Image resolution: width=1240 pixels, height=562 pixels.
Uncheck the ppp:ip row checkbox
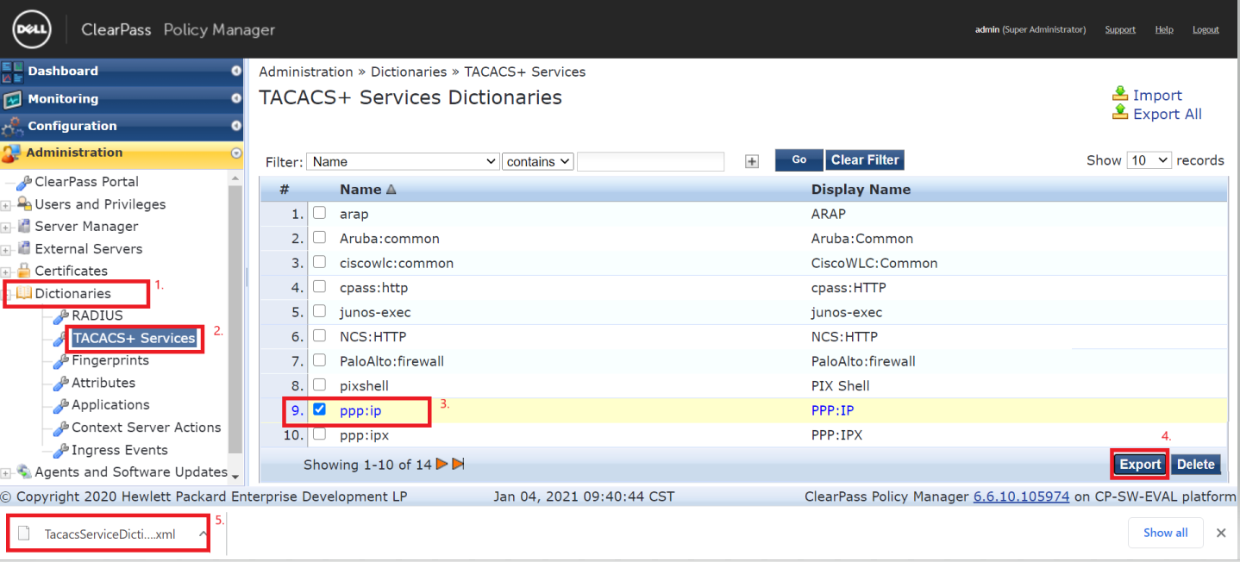[x=319, y=409]
